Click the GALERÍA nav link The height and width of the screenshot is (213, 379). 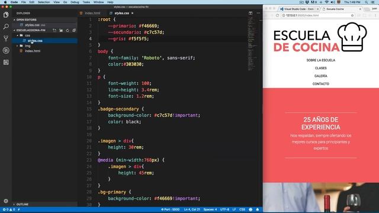click(x=321, y=76)
